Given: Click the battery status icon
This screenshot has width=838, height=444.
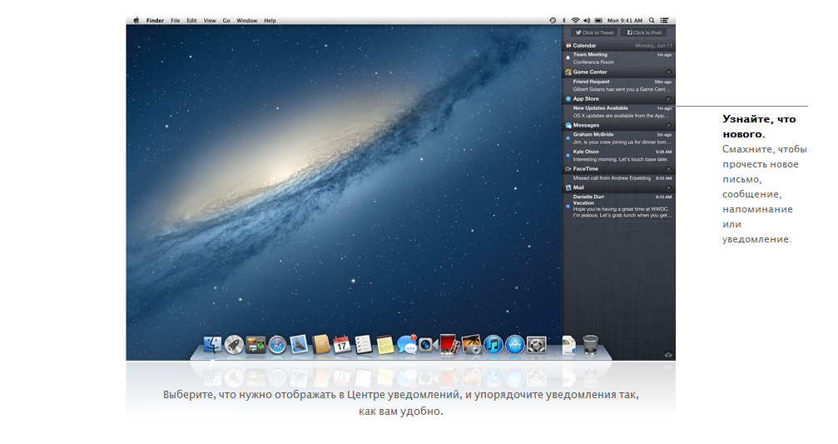Looking at the screenshot, I should click(x=598, y=20).
